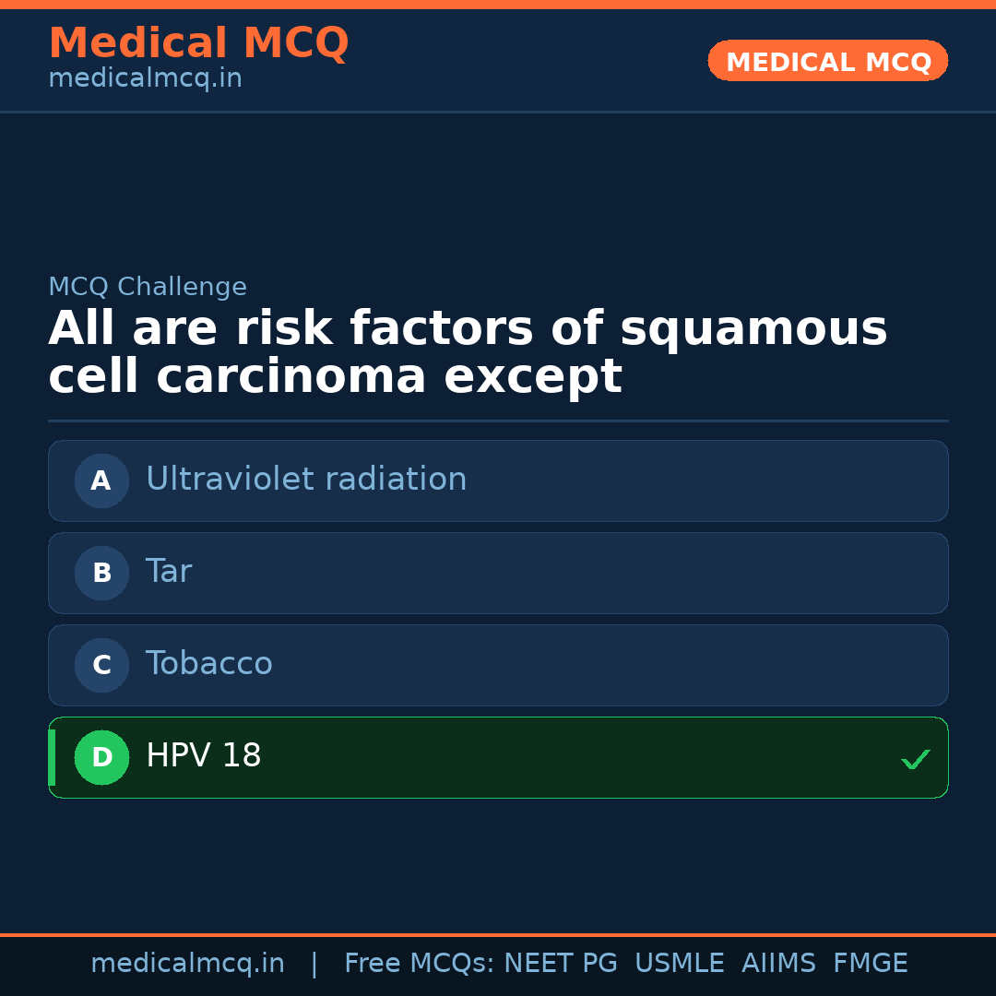The width and height of the screenshot is (996, 996).
Task: Click the orange MEDICAL MCQ badge
Action: click(x=828, y=62)
